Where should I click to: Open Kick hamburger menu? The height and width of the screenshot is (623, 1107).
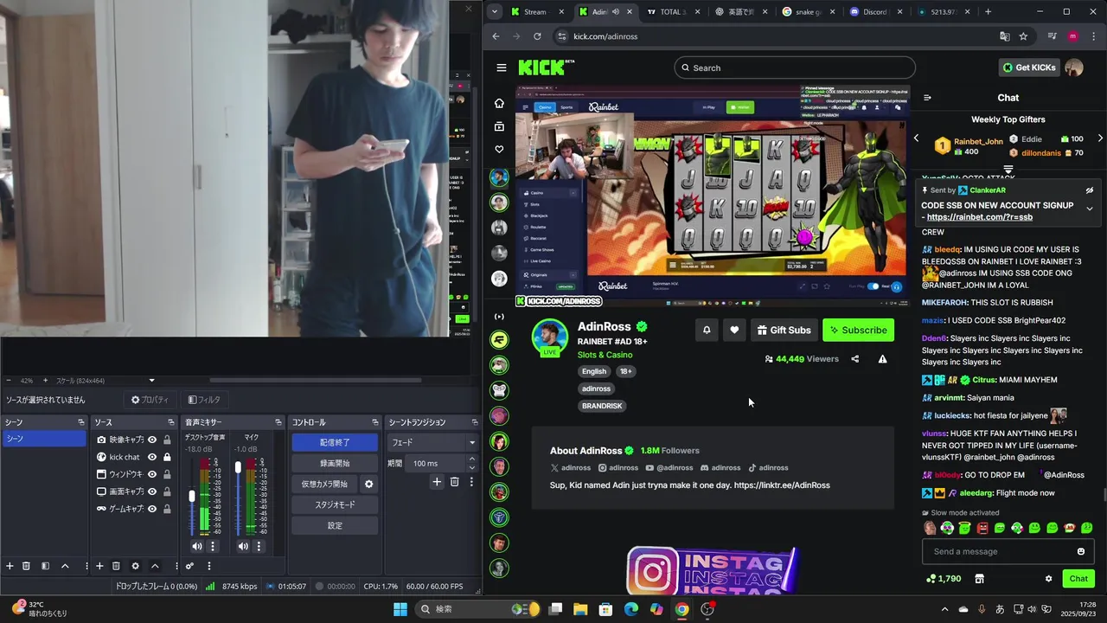tap(501, 67)
